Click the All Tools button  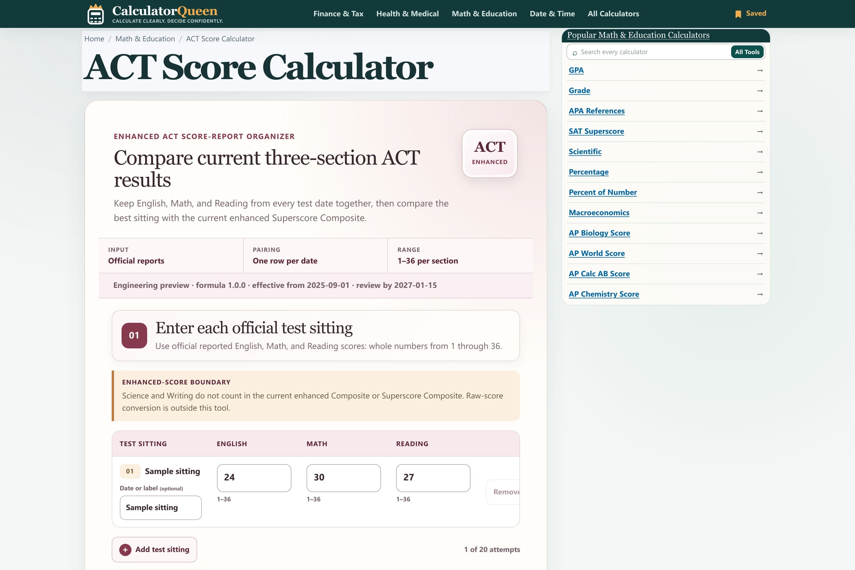[x=747, y=52]
